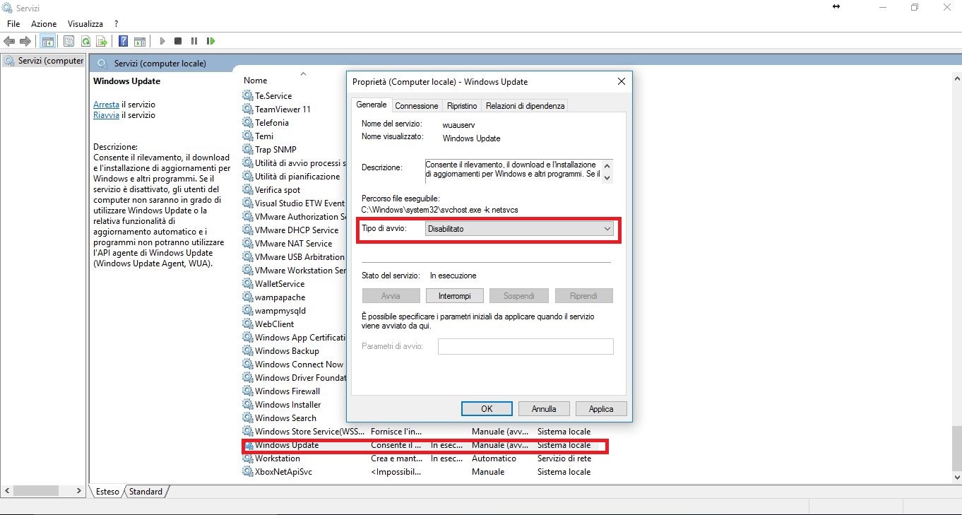The image size is (962, 515).
Task: Switch to the Standard view tab
Action: (x=146, y=492)
